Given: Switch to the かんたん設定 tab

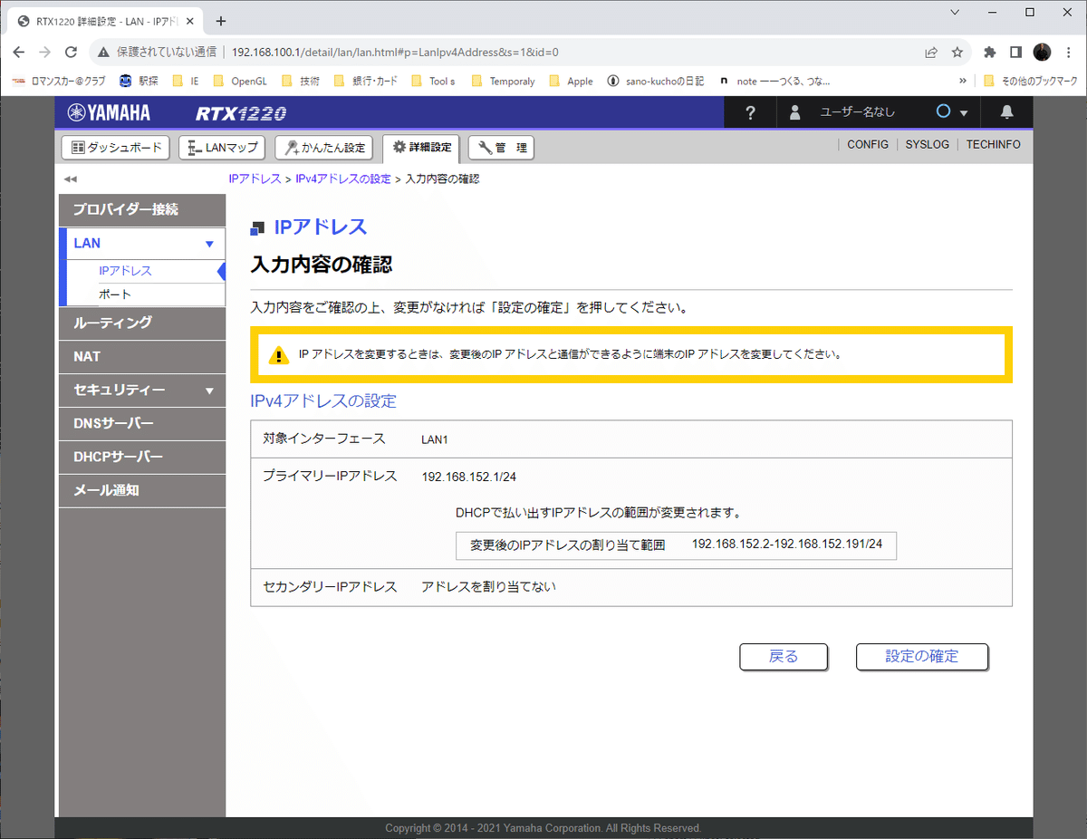Looking at the screenshot, I should (x=324, y=147).
